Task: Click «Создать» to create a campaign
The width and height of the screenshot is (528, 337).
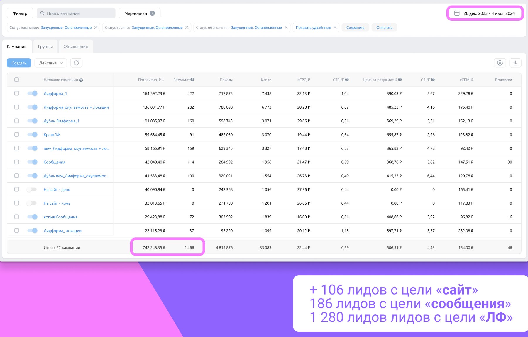Action: tap(19, 63)
